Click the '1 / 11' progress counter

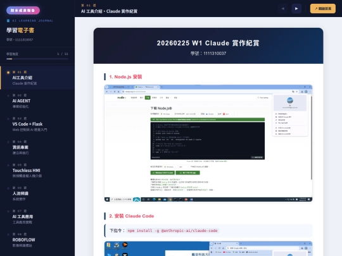tap(63, 54)
